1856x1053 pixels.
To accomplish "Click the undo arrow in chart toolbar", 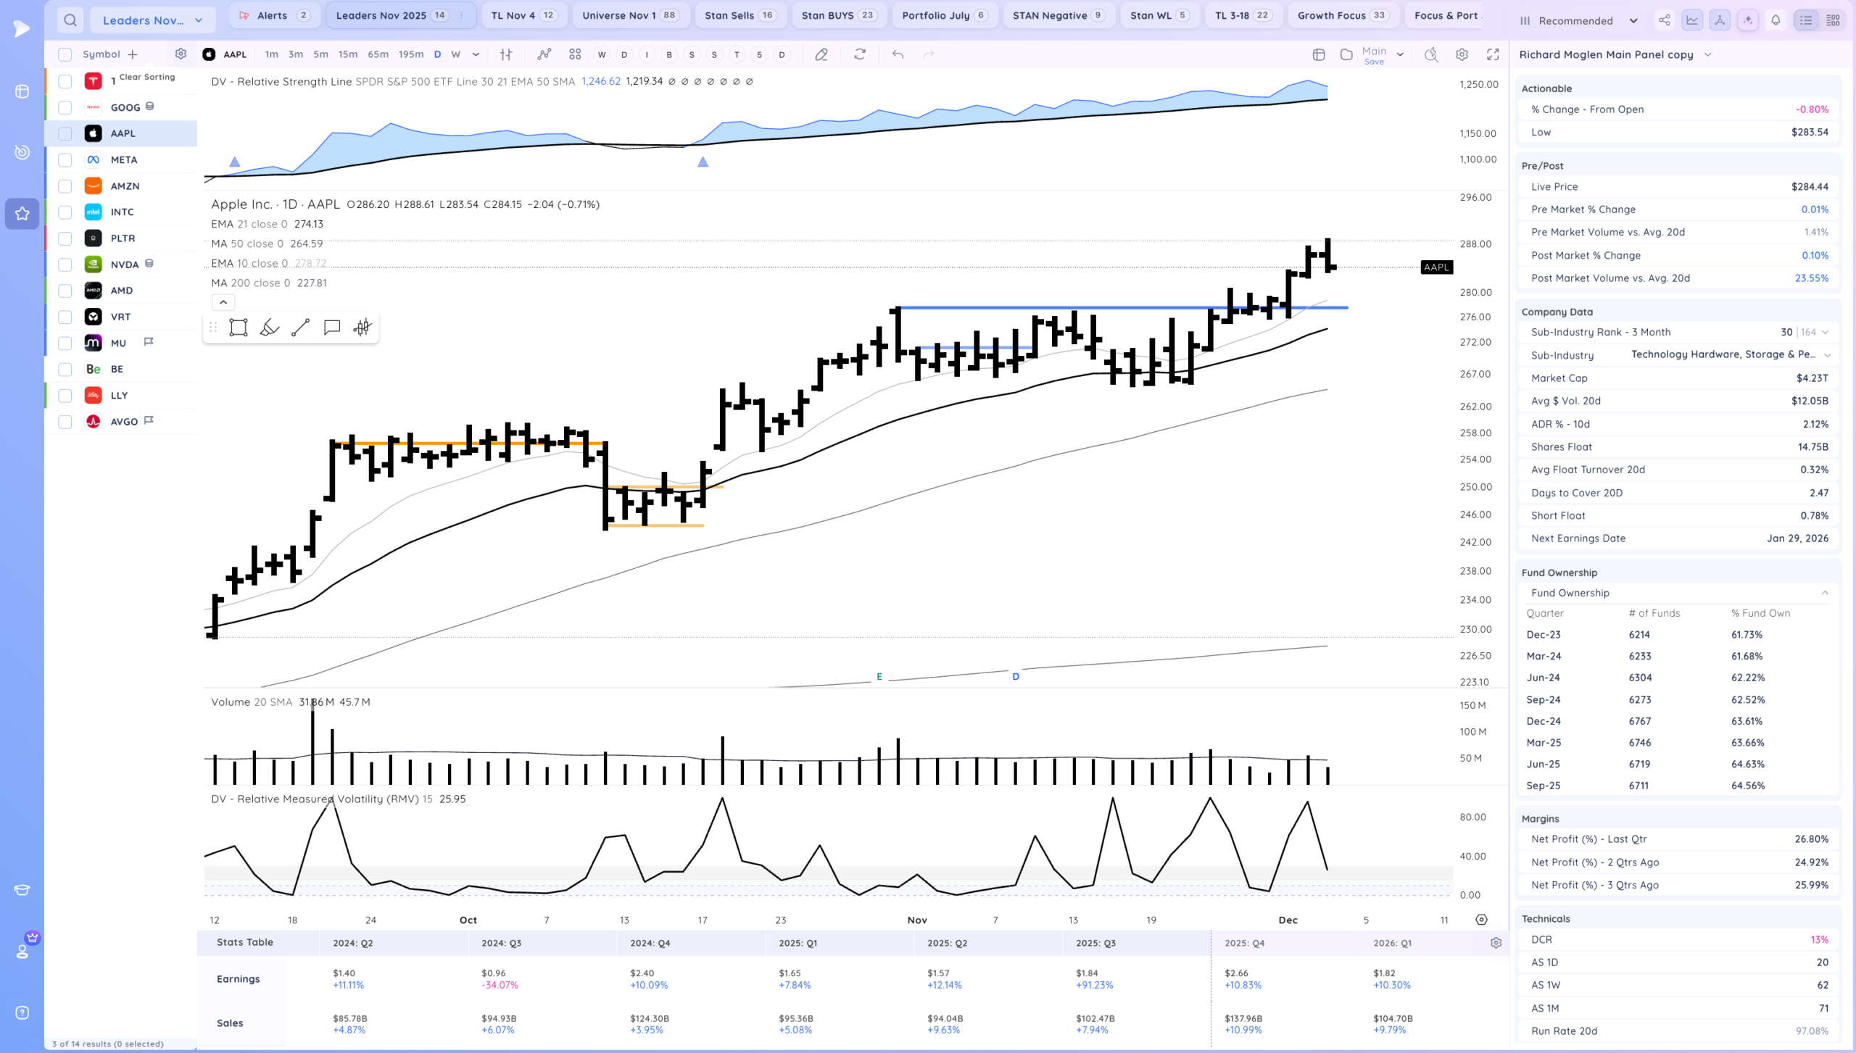I will pyautogui.click(x=898, y=54).
